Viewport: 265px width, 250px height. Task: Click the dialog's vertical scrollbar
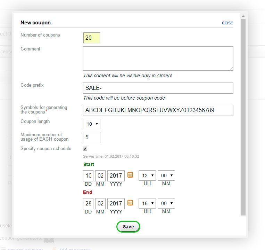click(243, 115)
